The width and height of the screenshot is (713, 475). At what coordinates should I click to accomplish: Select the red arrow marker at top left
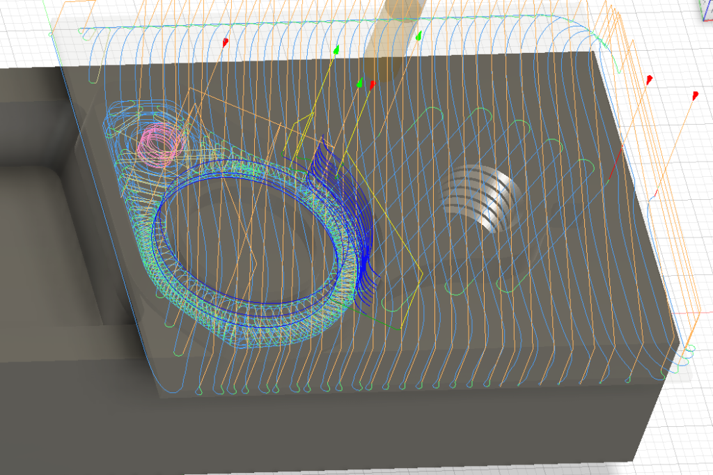225,43
